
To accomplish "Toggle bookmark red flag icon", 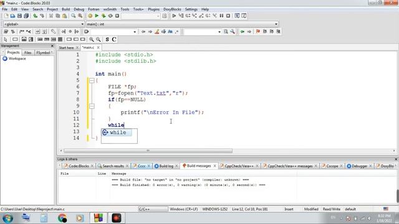I will coord(258,32).
